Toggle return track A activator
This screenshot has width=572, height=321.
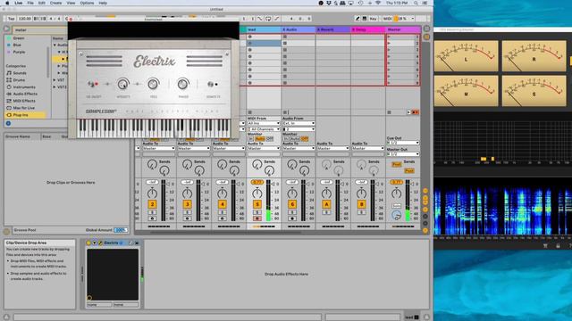[326, 204]
